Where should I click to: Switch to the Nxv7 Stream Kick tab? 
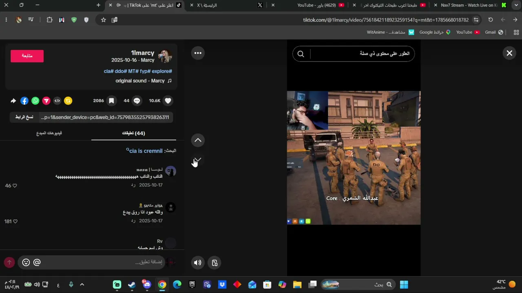point(469,5)
